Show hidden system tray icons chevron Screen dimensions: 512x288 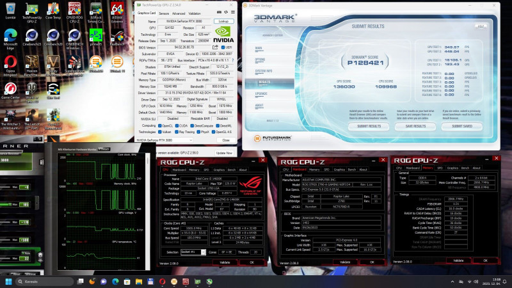coord(452,282)
